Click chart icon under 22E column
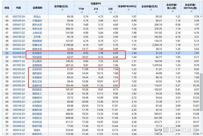 pos(111,12)
